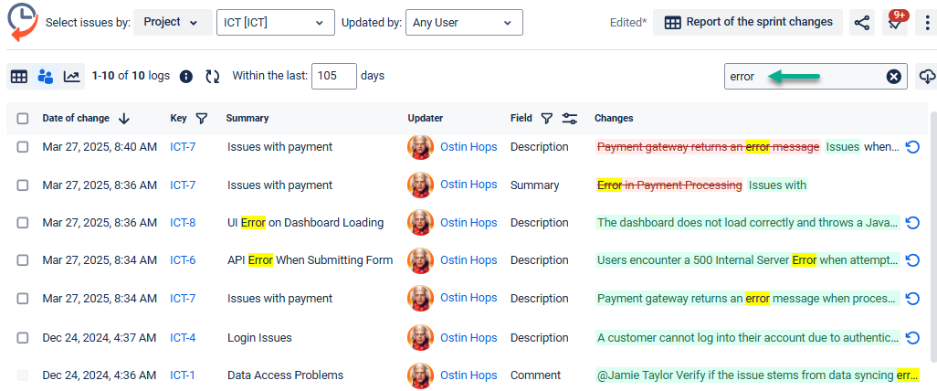Open the ICT-6 issue link
937x391 pixels.
point(183,260)
